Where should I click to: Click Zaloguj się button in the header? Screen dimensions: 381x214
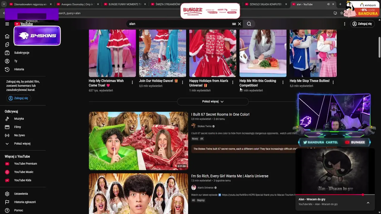click(x=362, y=24)
